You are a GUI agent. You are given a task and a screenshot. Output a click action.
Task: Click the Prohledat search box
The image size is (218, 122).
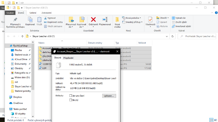pyautogui.click(x=197, y=36)
